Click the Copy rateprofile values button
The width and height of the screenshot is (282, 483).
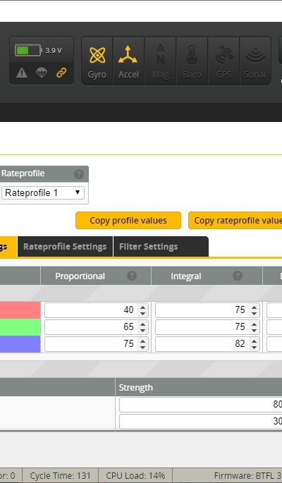235,220
